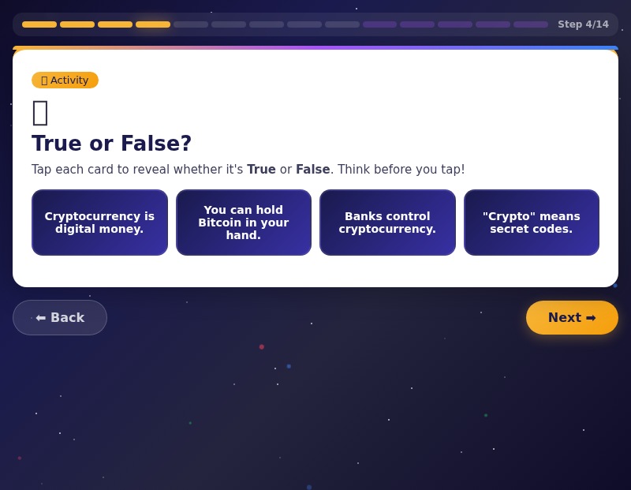Viewport: 631px width, 490px height.
Task: Click the fourth highlighted progress segment
Action: tap(152, 24)
